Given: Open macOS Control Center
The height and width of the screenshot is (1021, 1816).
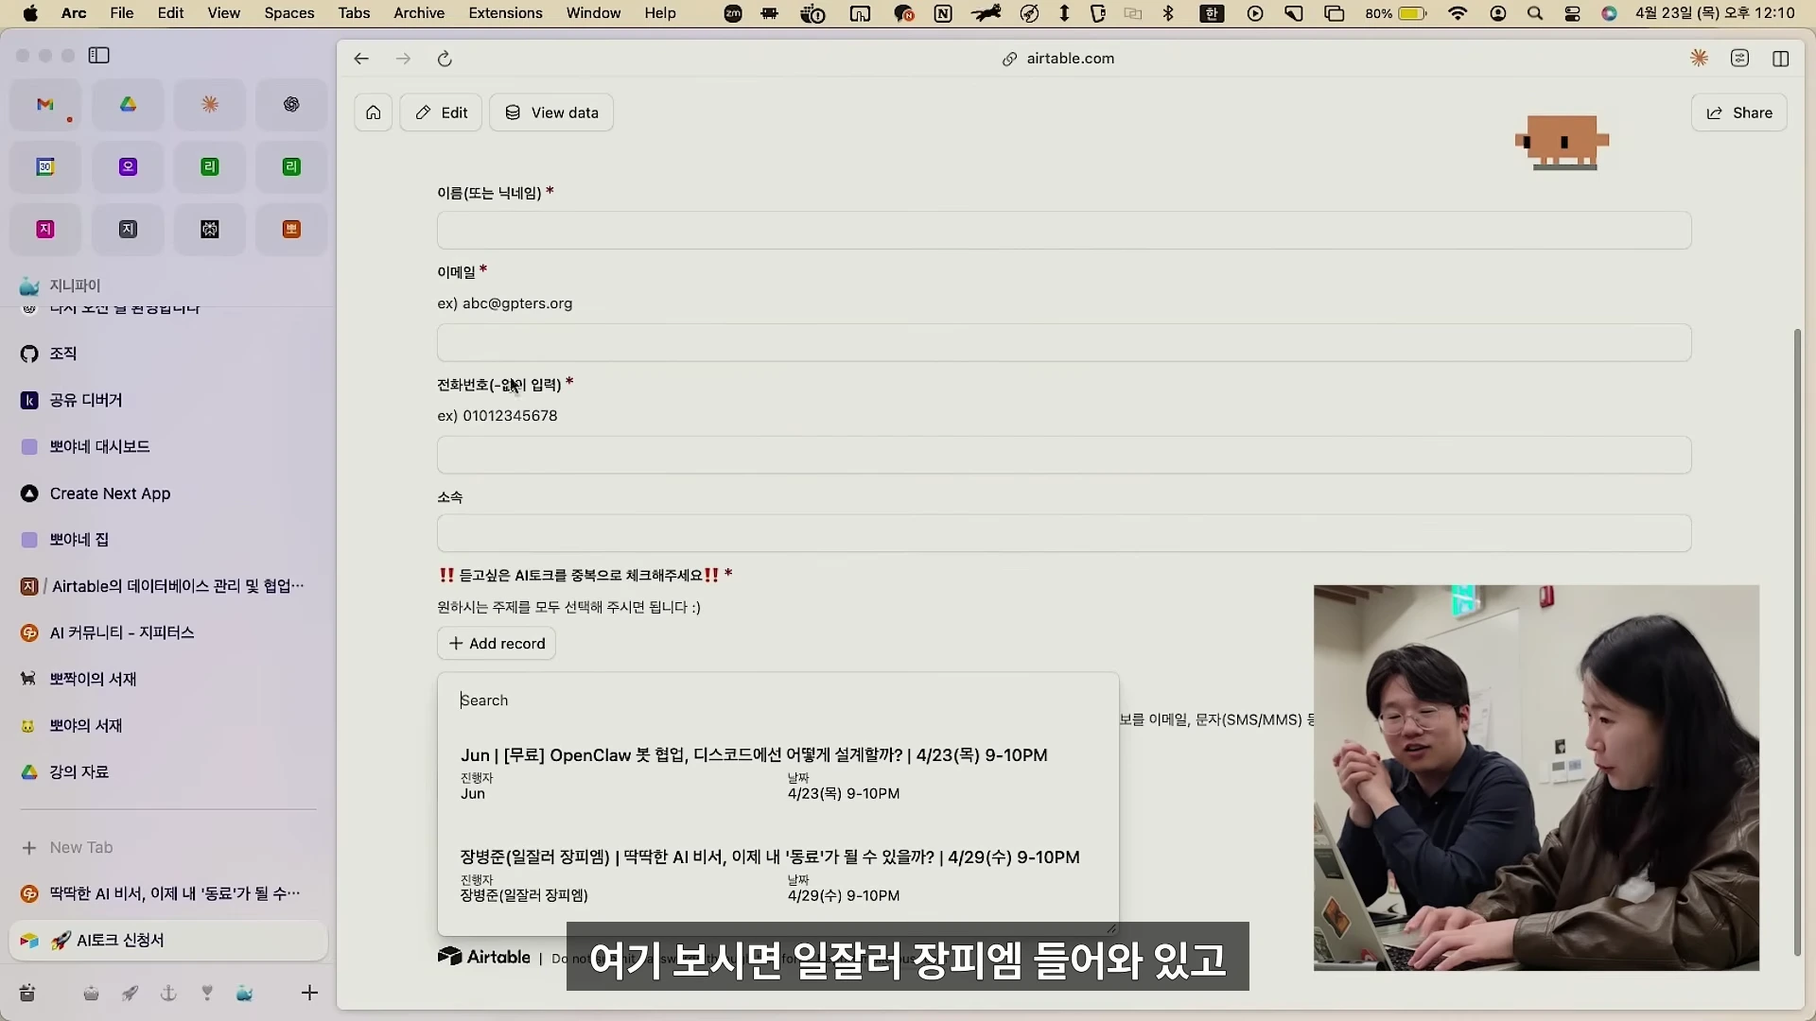Looking at the screenshot, I should point(1573,13).
